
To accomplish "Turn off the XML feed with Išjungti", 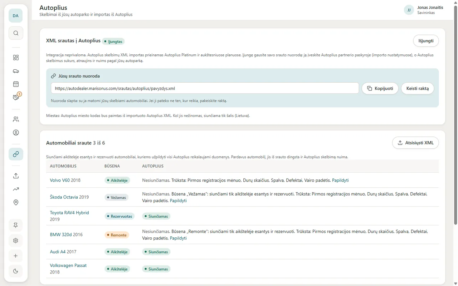I will click(x=426, y=41).
